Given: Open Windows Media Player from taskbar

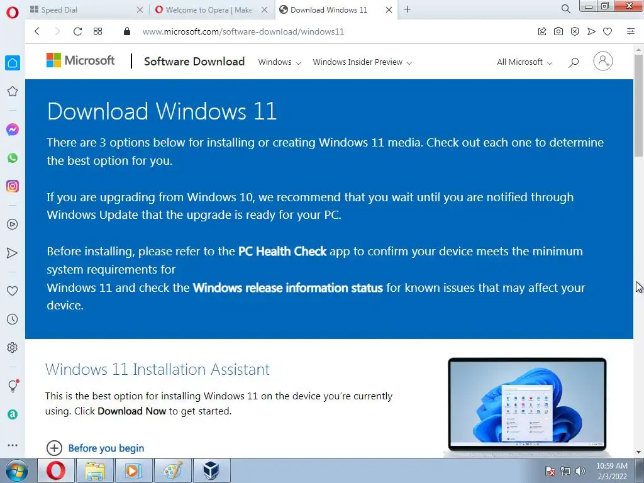Looking at the screenshot, I should 133,470.
